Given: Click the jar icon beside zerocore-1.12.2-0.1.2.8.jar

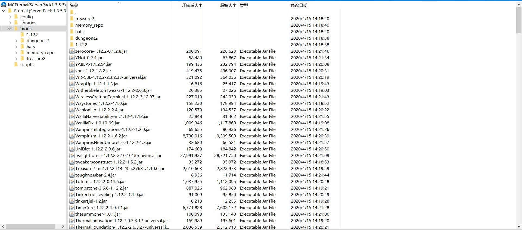Looking at the screenshot, I should pos(72,51).
